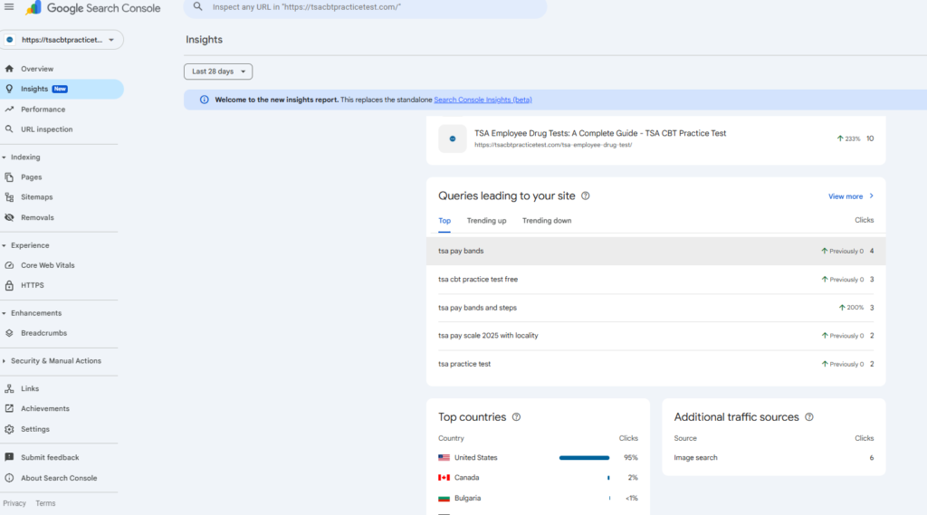This screenshot has width=927, height=515.
Task: Expand Security & Manual Actions section
Action: coord(5,360)
